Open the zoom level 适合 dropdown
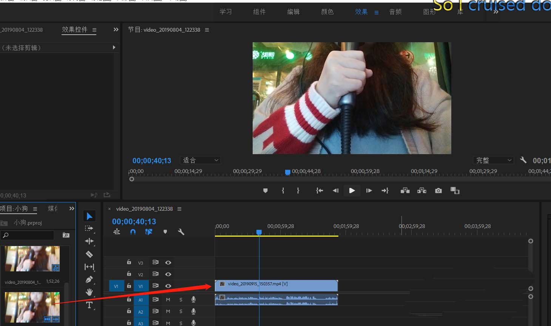 (x=201, y=160)
